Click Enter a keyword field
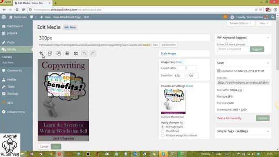Image resolution: width=279 pixels, height=157 pixels. (233, 49)
